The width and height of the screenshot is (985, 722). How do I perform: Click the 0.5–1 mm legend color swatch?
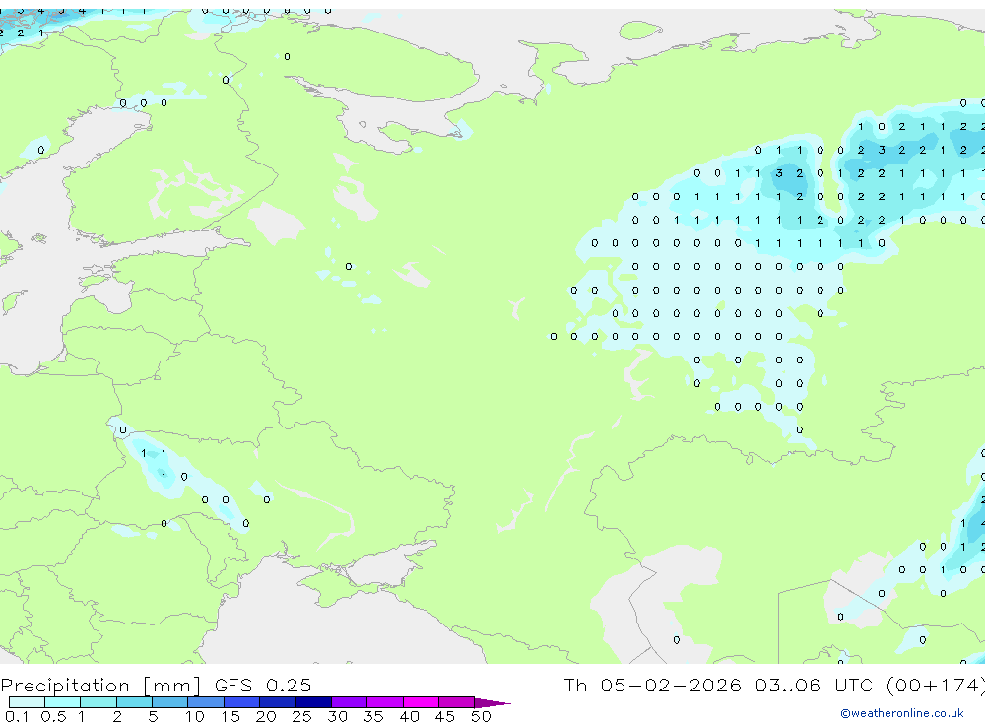pos(63,702)
